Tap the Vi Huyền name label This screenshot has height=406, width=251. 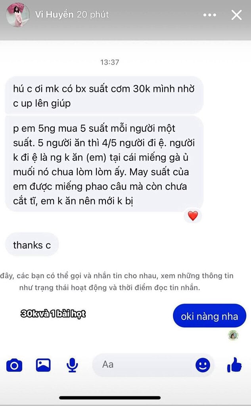54,15
